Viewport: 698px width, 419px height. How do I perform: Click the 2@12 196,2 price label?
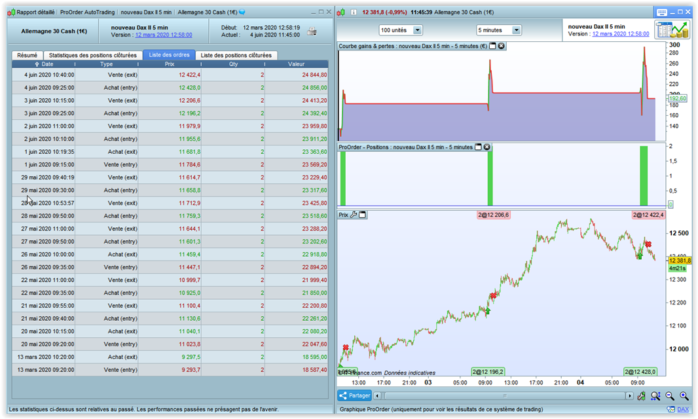coord(488,372)
